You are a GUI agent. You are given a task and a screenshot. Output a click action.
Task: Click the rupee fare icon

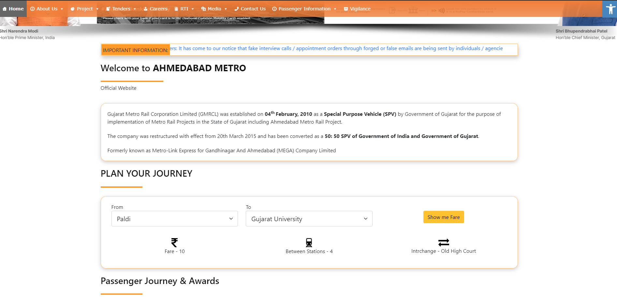tap(174, 242)
